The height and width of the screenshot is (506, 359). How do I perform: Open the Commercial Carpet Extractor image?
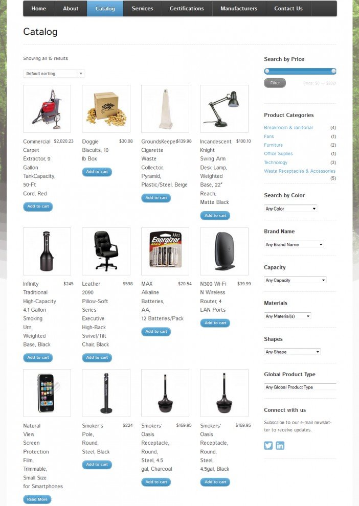coord(47,109)
